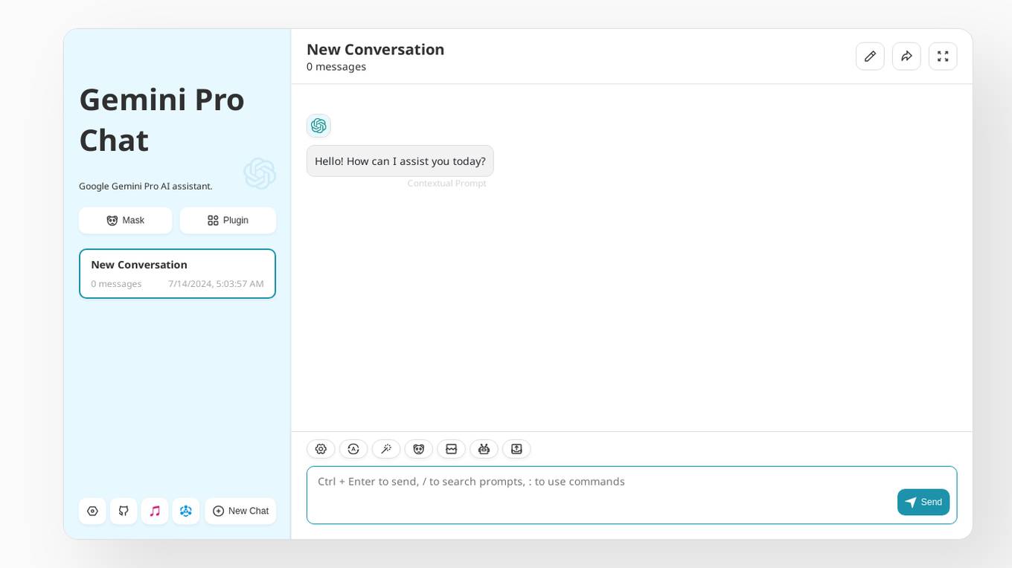Click the auto theme icon with letter A

click(x=353, y=449)
